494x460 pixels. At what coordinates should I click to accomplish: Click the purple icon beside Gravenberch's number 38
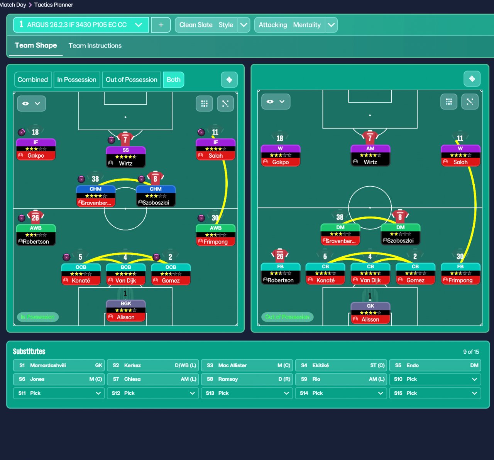pyautogui.click(x=81, y=179)
